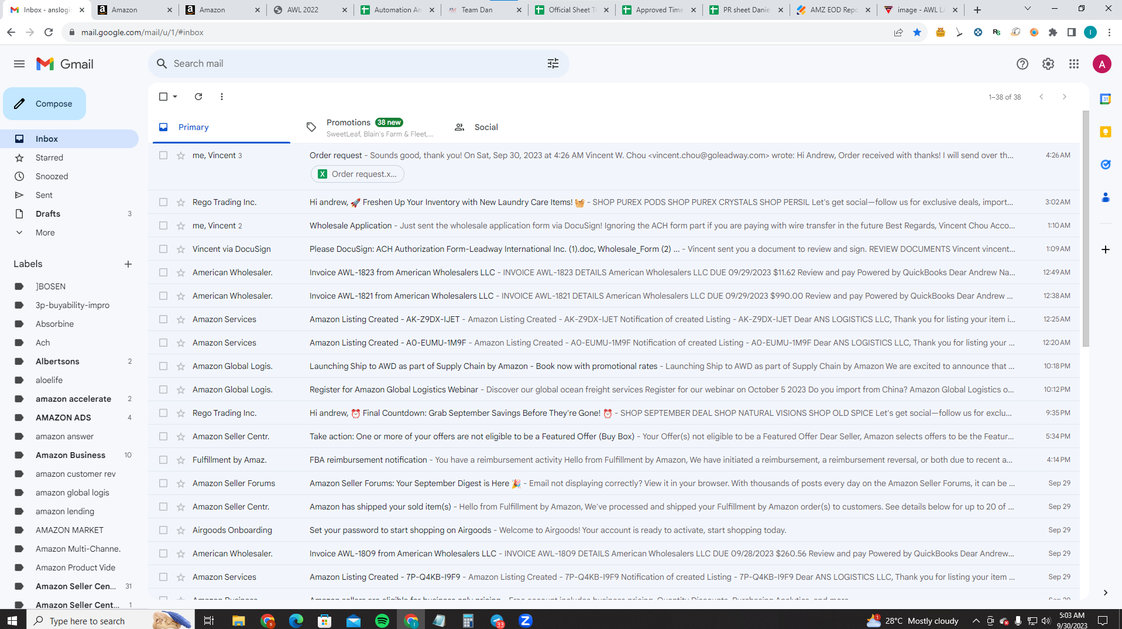The width and height of the screenshot is (1122, 629).
Task: Reload the browser page
Action: 49,32
